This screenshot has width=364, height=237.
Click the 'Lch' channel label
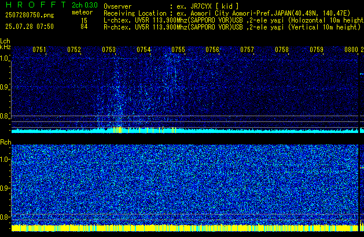(5, 41)
